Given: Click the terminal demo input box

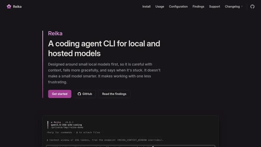Looking at the screenshot, I should [131, 146].
